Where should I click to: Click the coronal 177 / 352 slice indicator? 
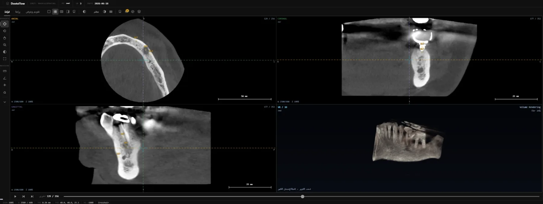point(535,19)
